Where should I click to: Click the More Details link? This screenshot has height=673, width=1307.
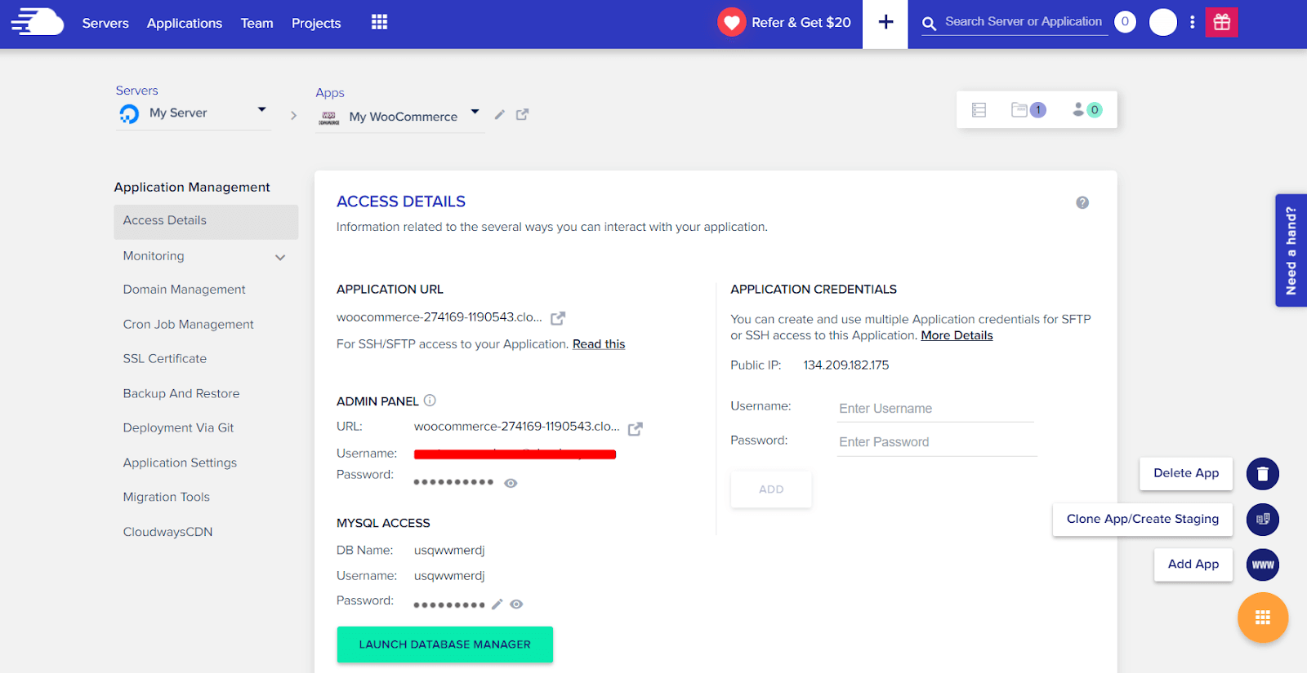(957, 335)
